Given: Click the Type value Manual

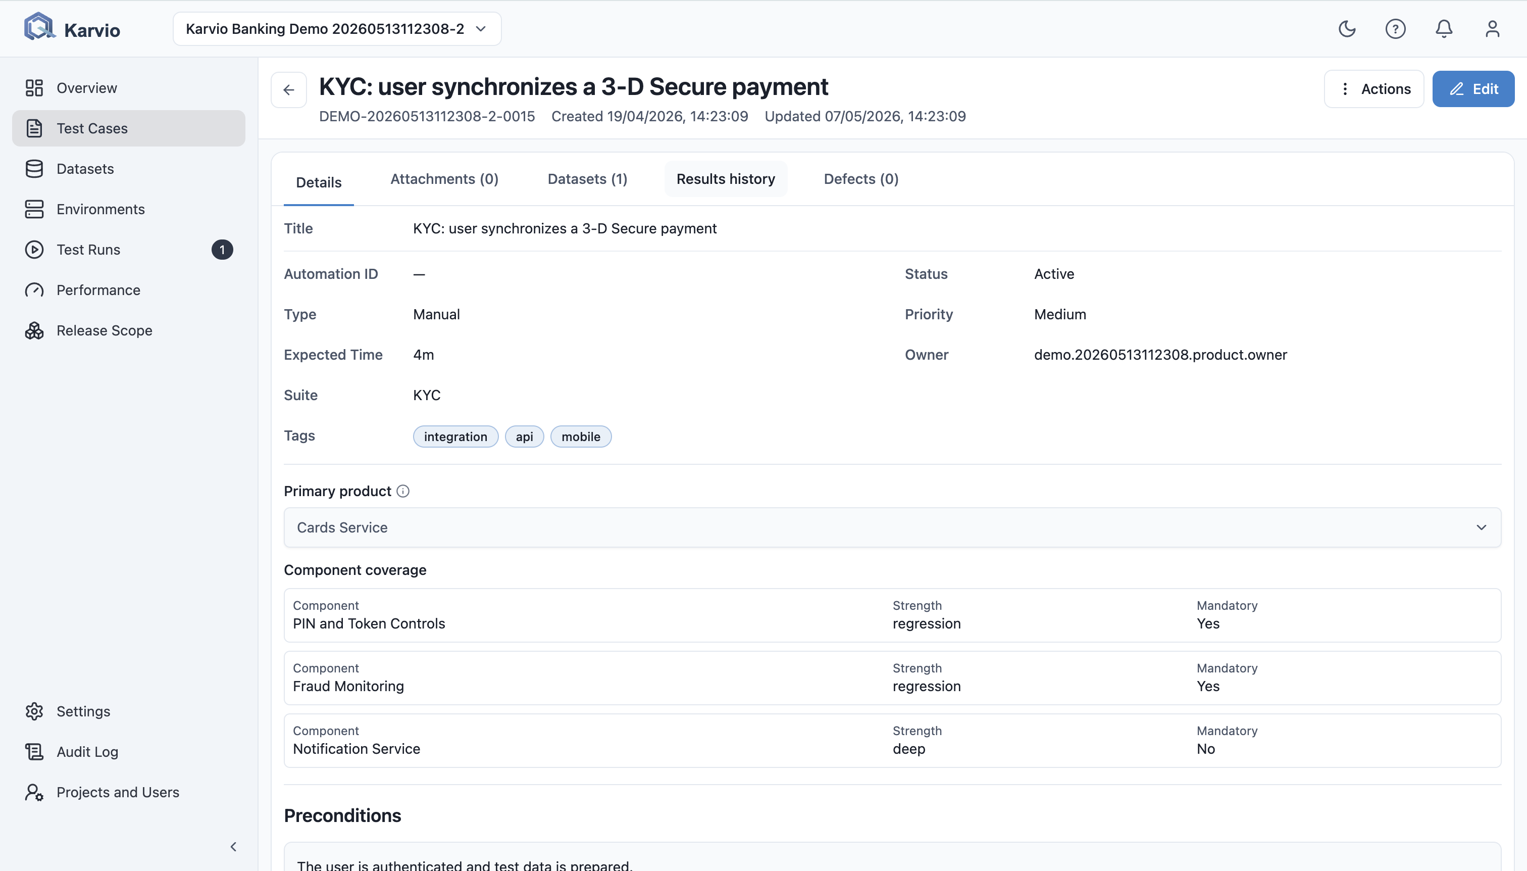Looking at the screenshot, I should (436, 315).
